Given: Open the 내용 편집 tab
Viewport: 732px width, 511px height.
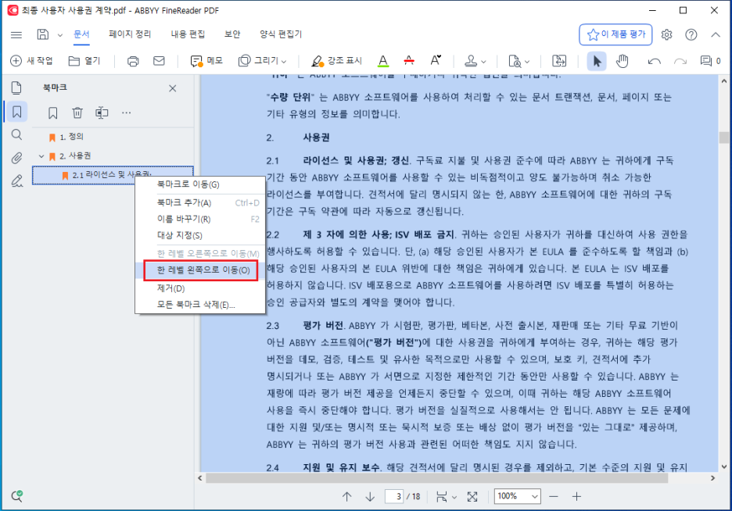Looking at the screenshot, I should click(188, 34).
